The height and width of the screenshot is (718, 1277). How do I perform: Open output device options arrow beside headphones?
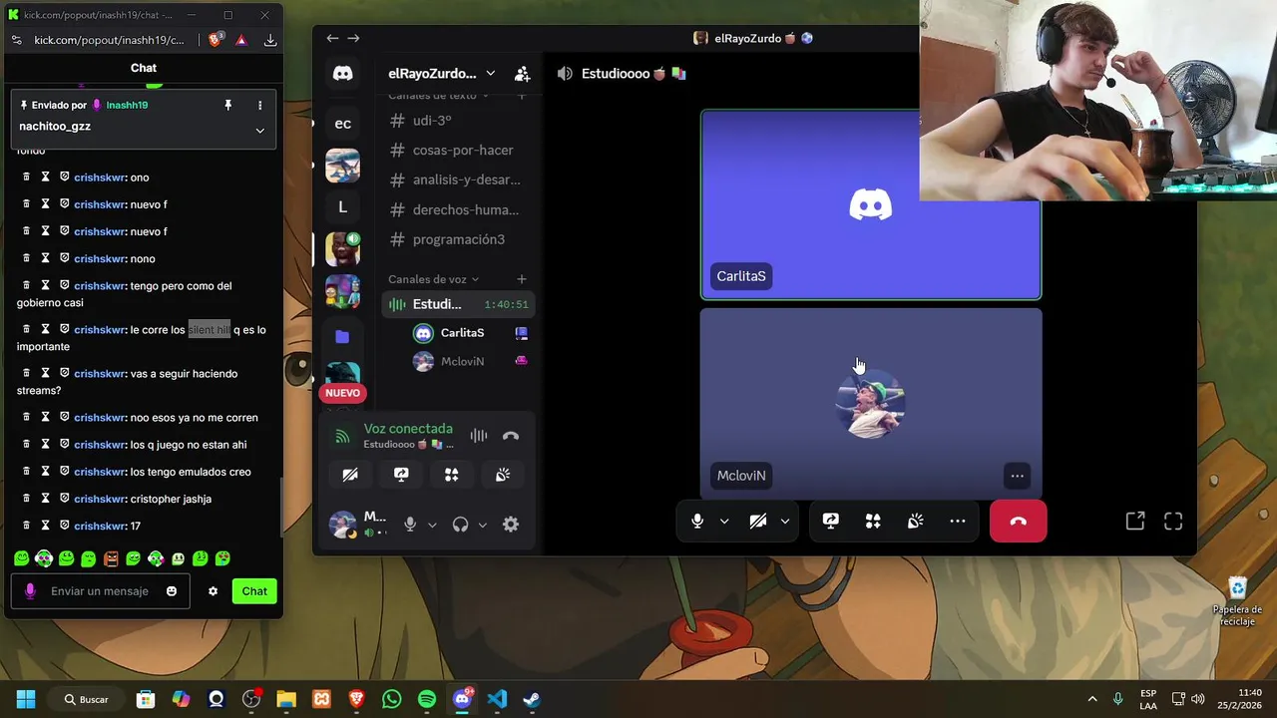pyautogui.click(x=483, y=525)
